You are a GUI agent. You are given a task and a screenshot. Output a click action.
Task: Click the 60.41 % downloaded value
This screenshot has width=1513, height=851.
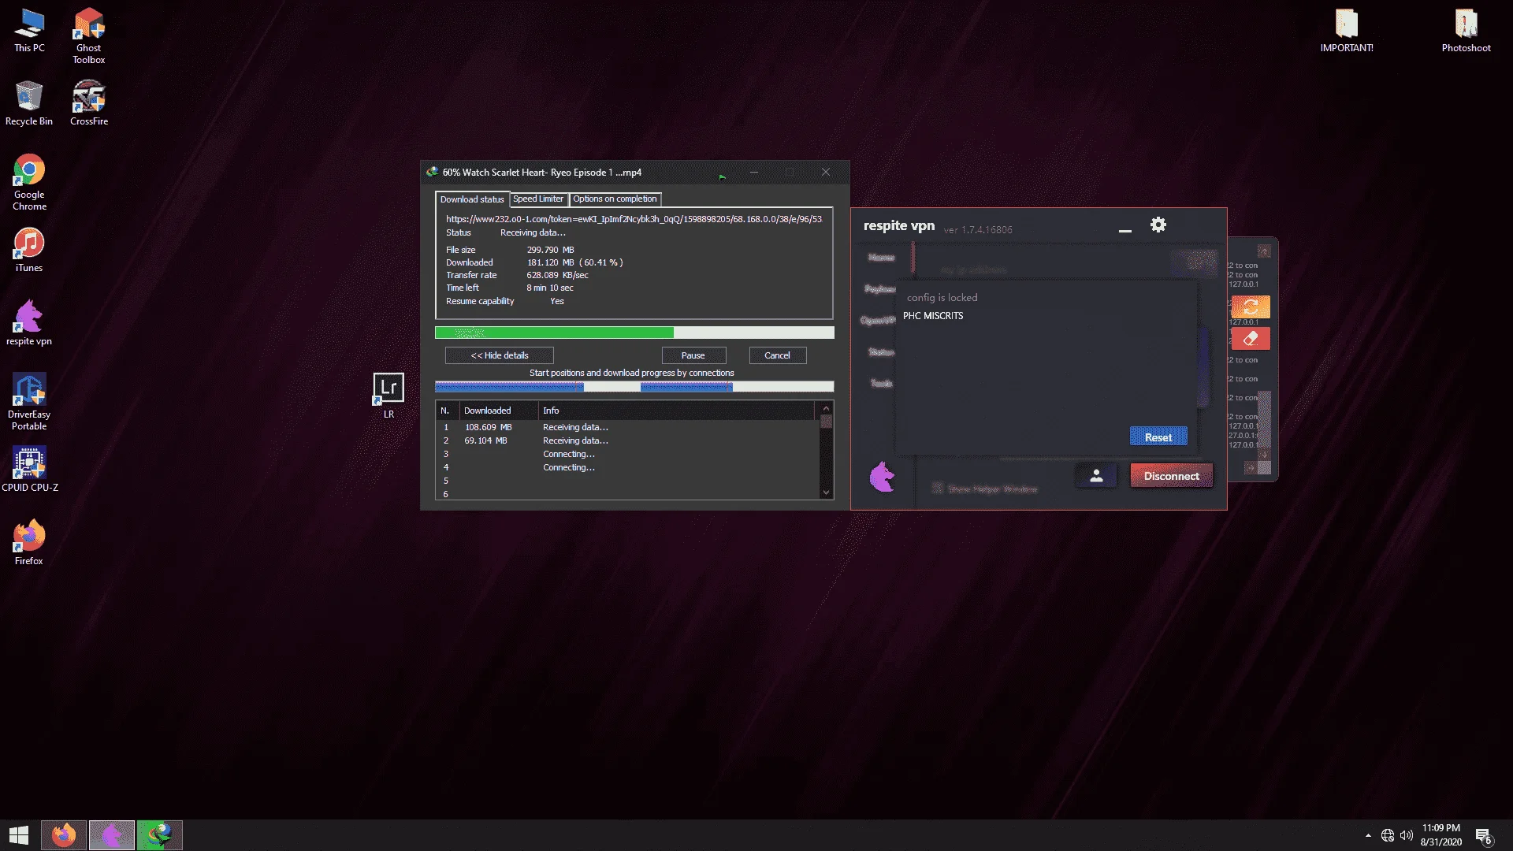click(603, 263)
